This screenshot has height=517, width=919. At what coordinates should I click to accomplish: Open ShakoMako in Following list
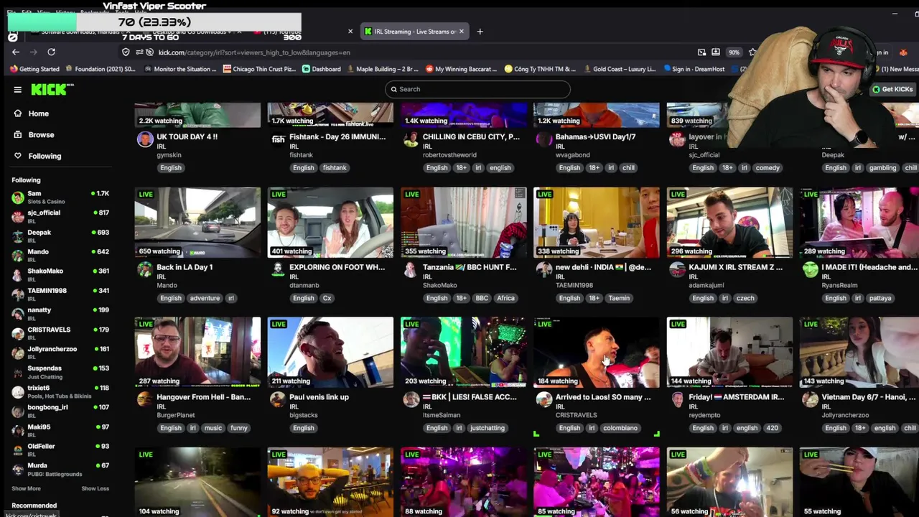[x=60, y=274]
